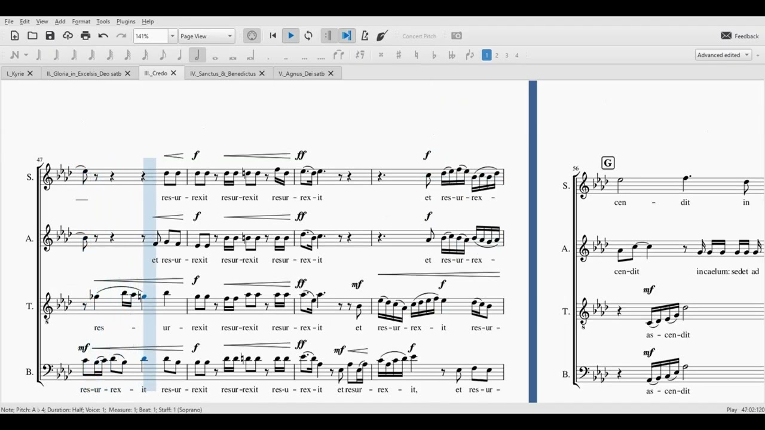
Task: Open the zoom percentage dropdown arrow
Action: pyautogui.click(x=173, y=36)
